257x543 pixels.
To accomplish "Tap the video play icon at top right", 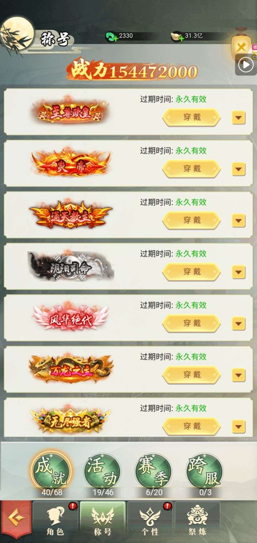I will coord(246,65).
